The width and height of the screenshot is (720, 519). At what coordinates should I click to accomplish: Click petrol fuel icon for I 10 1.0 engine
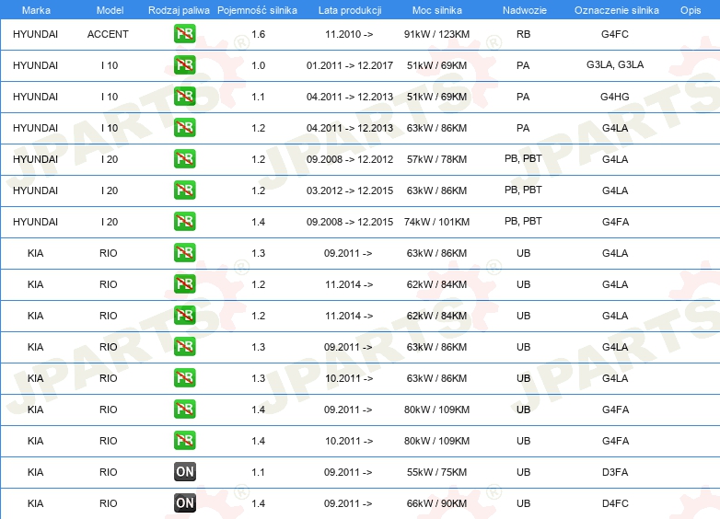[184, 65]
